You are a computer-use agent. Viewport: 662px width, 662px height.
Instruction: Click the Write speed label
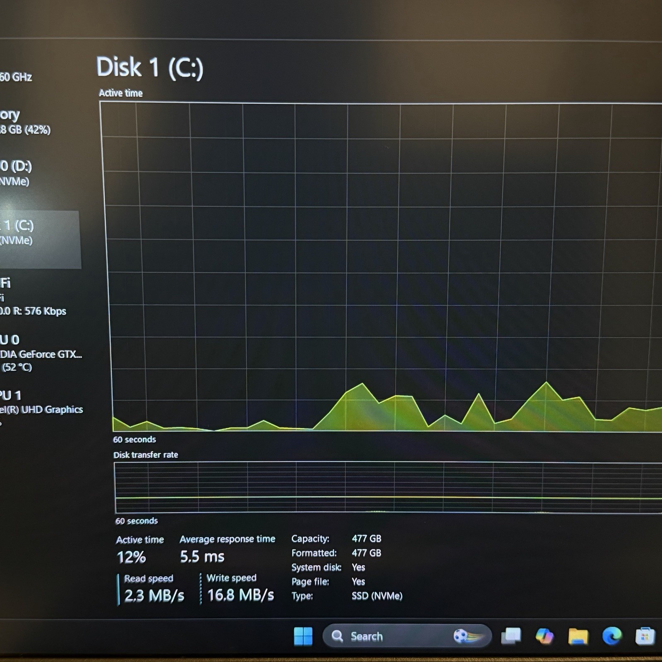coord(231,578)
